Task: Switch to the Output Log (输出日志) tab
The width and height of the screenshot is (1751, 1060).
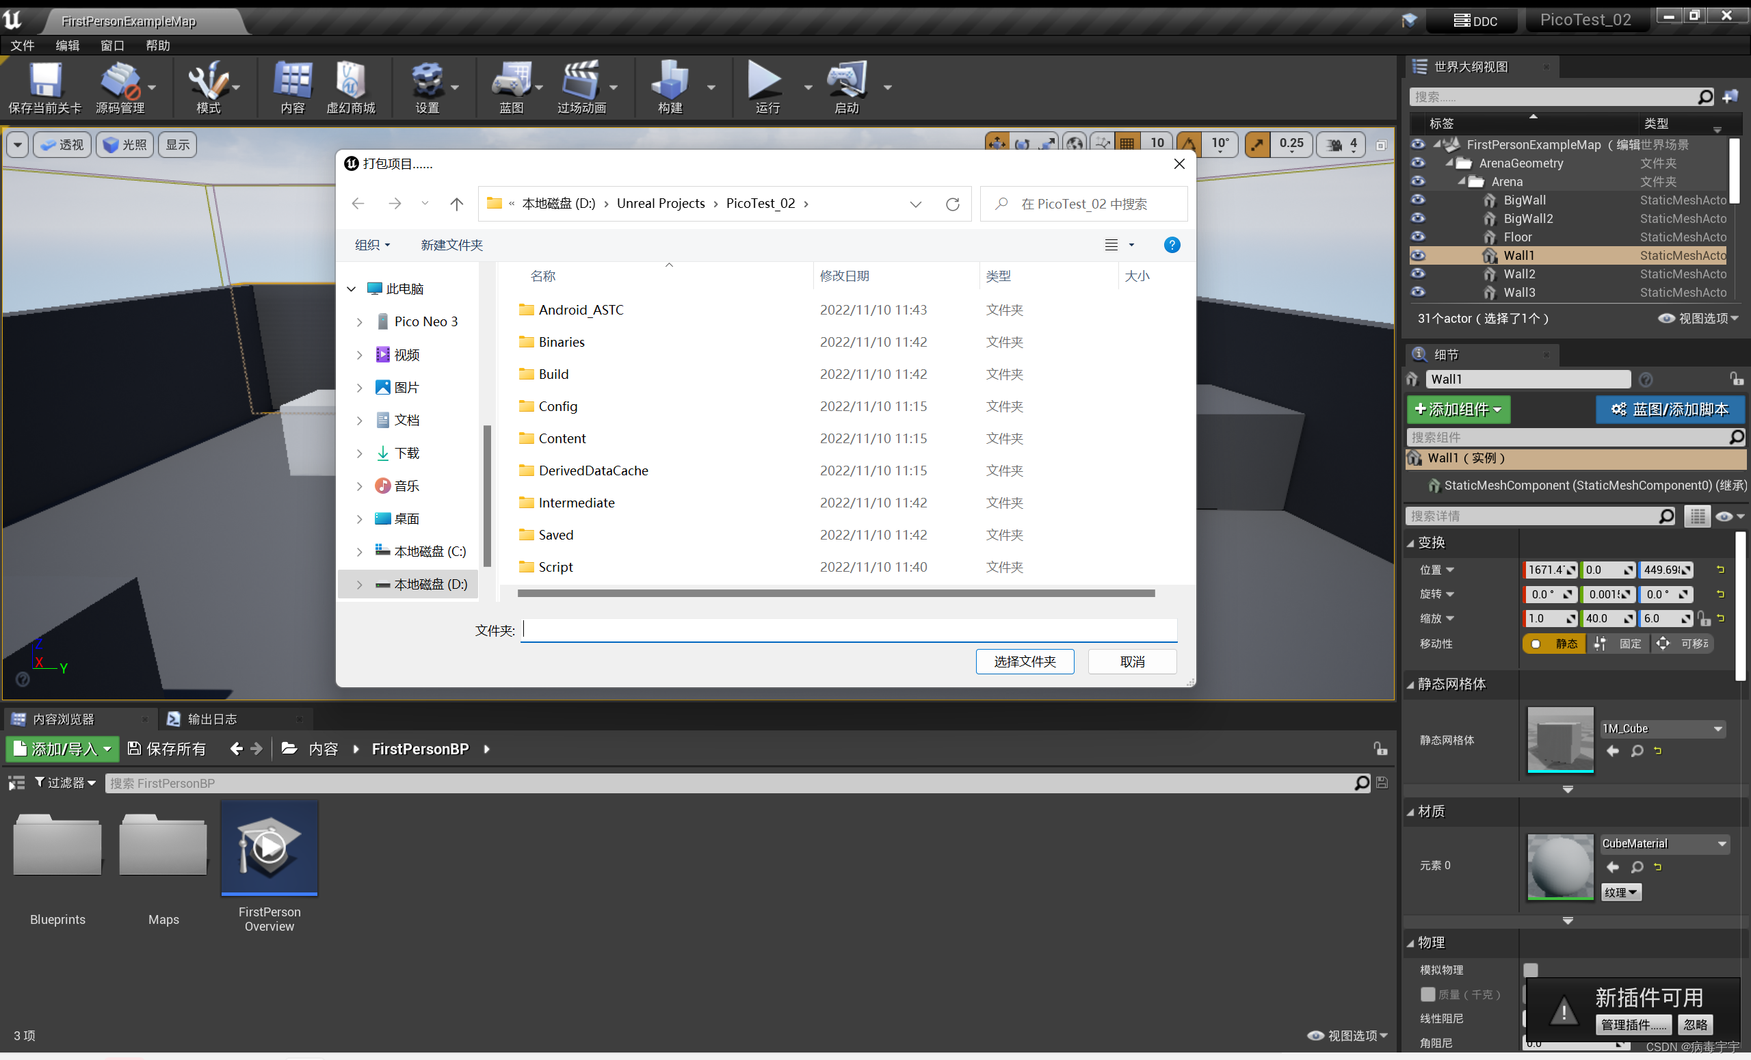Action: click(x=211, y=719)
